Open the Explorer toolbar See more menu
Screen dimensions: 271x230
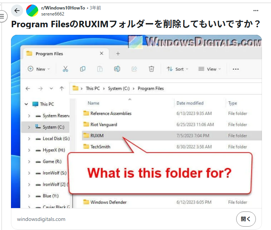click(235, 69)
